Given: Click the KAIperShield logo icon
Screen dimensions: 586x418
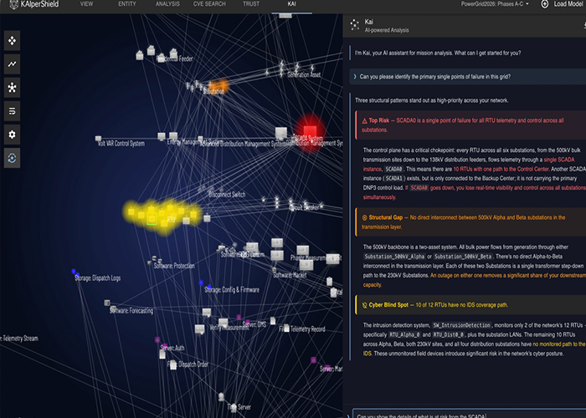Looking at the screenshot, I should (x=14, y=4).
